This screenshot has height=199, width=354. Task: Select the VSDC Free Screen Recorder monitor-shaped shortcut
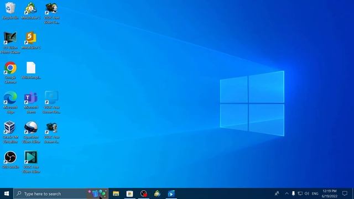point(51,102)
